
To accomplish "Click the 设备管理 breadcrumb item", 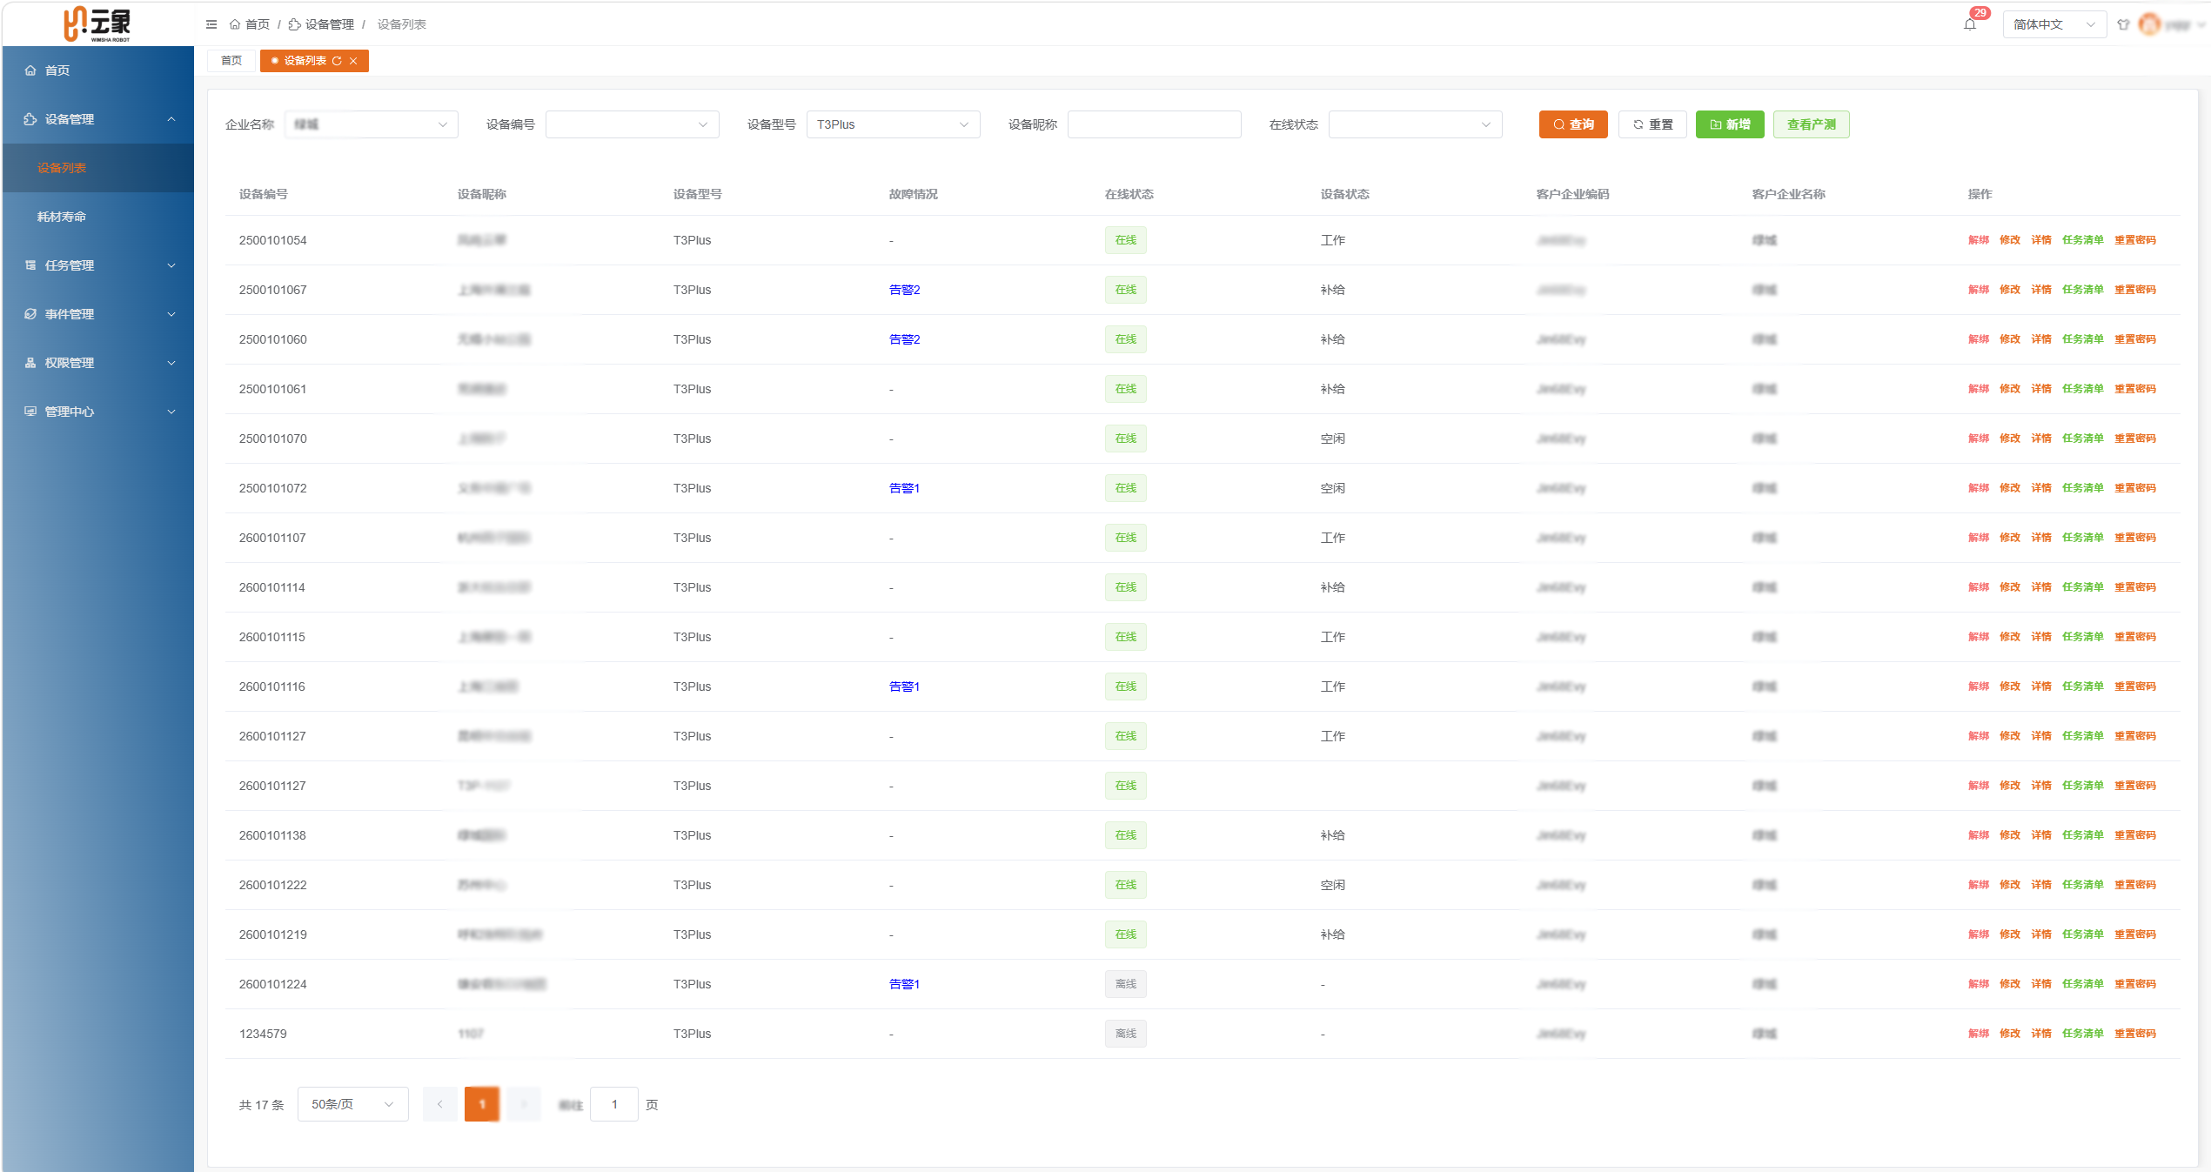I will point(322,24).
